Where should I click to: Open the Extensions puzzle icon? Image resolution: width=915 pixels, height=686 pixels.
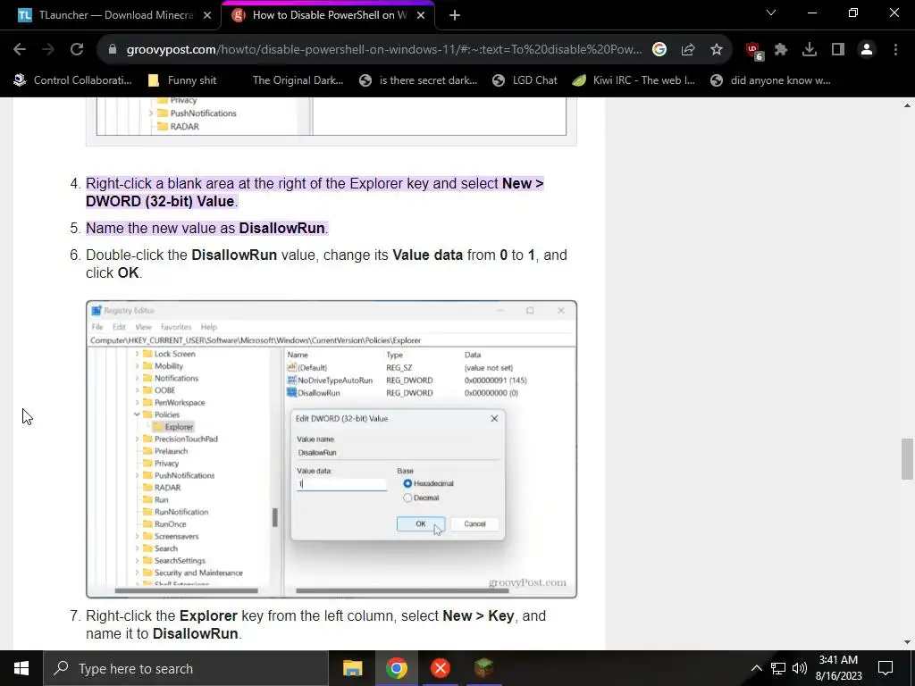coord(781,50)
